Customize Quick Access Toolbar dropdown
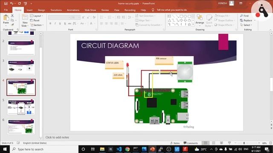Screen dimensions: 273x153 pos(31,3)
